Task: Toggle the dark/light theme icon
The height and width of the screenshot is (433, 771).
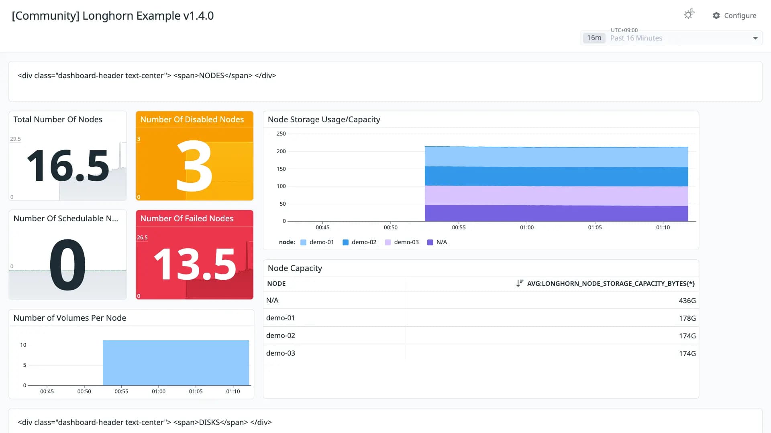Action: tap(689, 14)
